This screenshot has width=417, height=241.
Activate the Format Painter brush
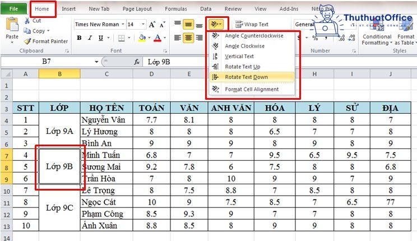(27, 41)
